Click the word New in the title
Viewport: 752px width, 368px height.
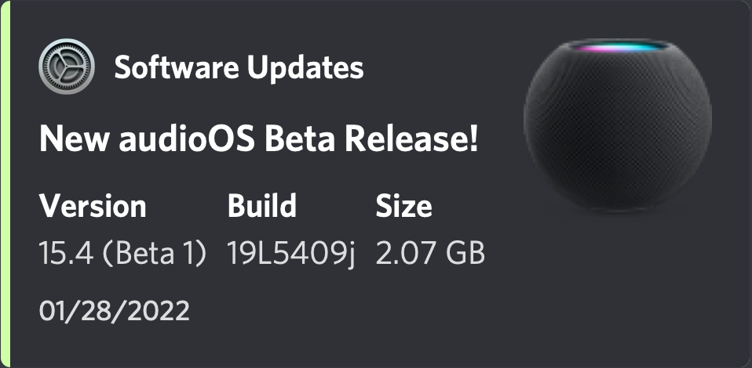(x=69, y=140)
